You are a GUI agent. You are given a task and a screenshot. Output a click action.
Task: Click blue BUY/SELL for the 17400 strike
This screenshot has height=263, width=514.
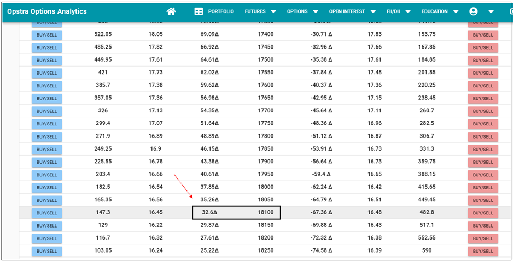pos(46,35)
